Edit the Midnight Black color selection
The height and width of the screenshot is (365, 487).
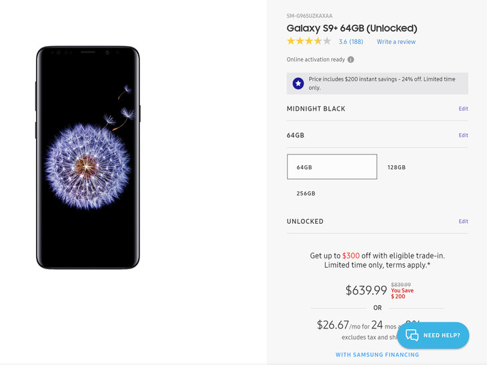pos(463,109)
